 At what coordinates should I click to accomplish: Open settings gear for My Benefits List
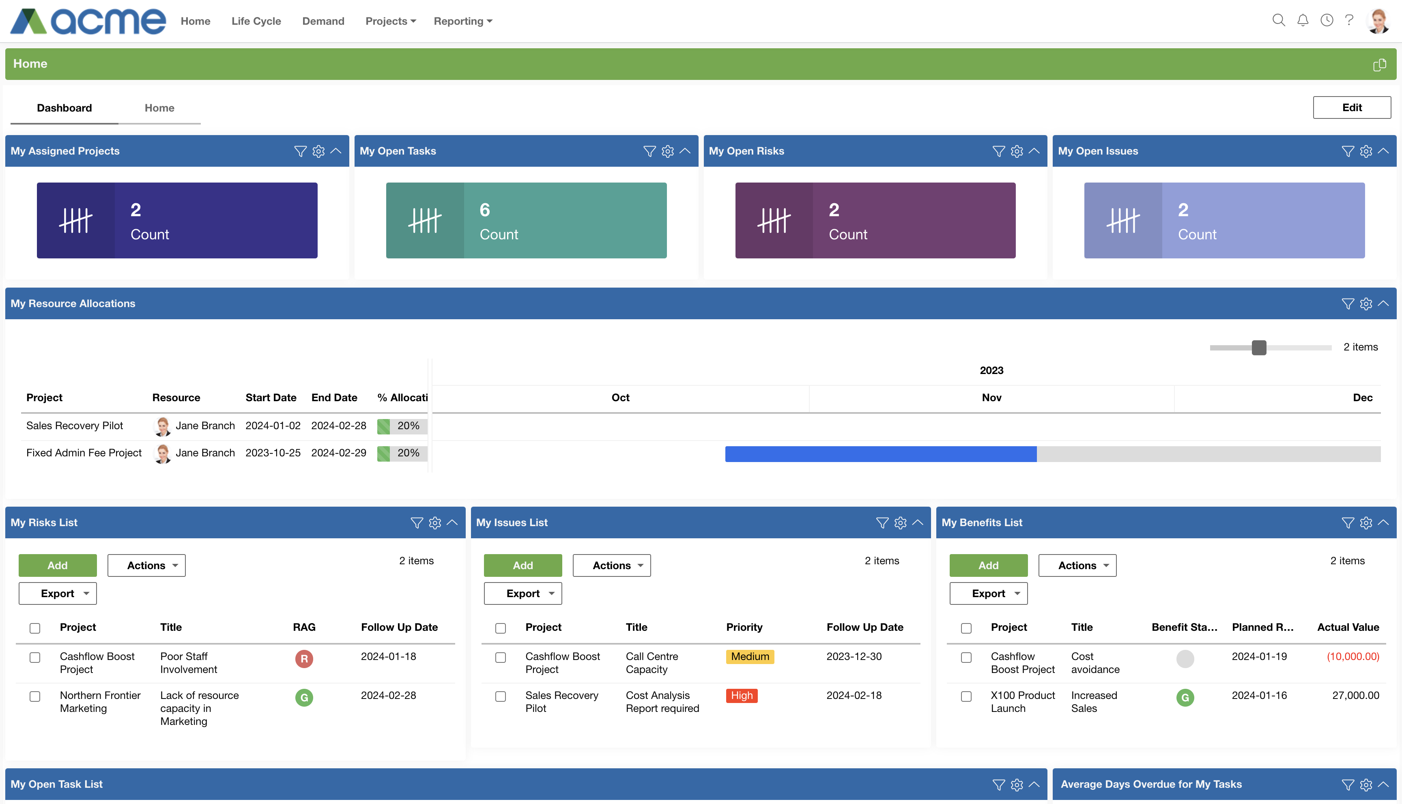point(1366,523)
